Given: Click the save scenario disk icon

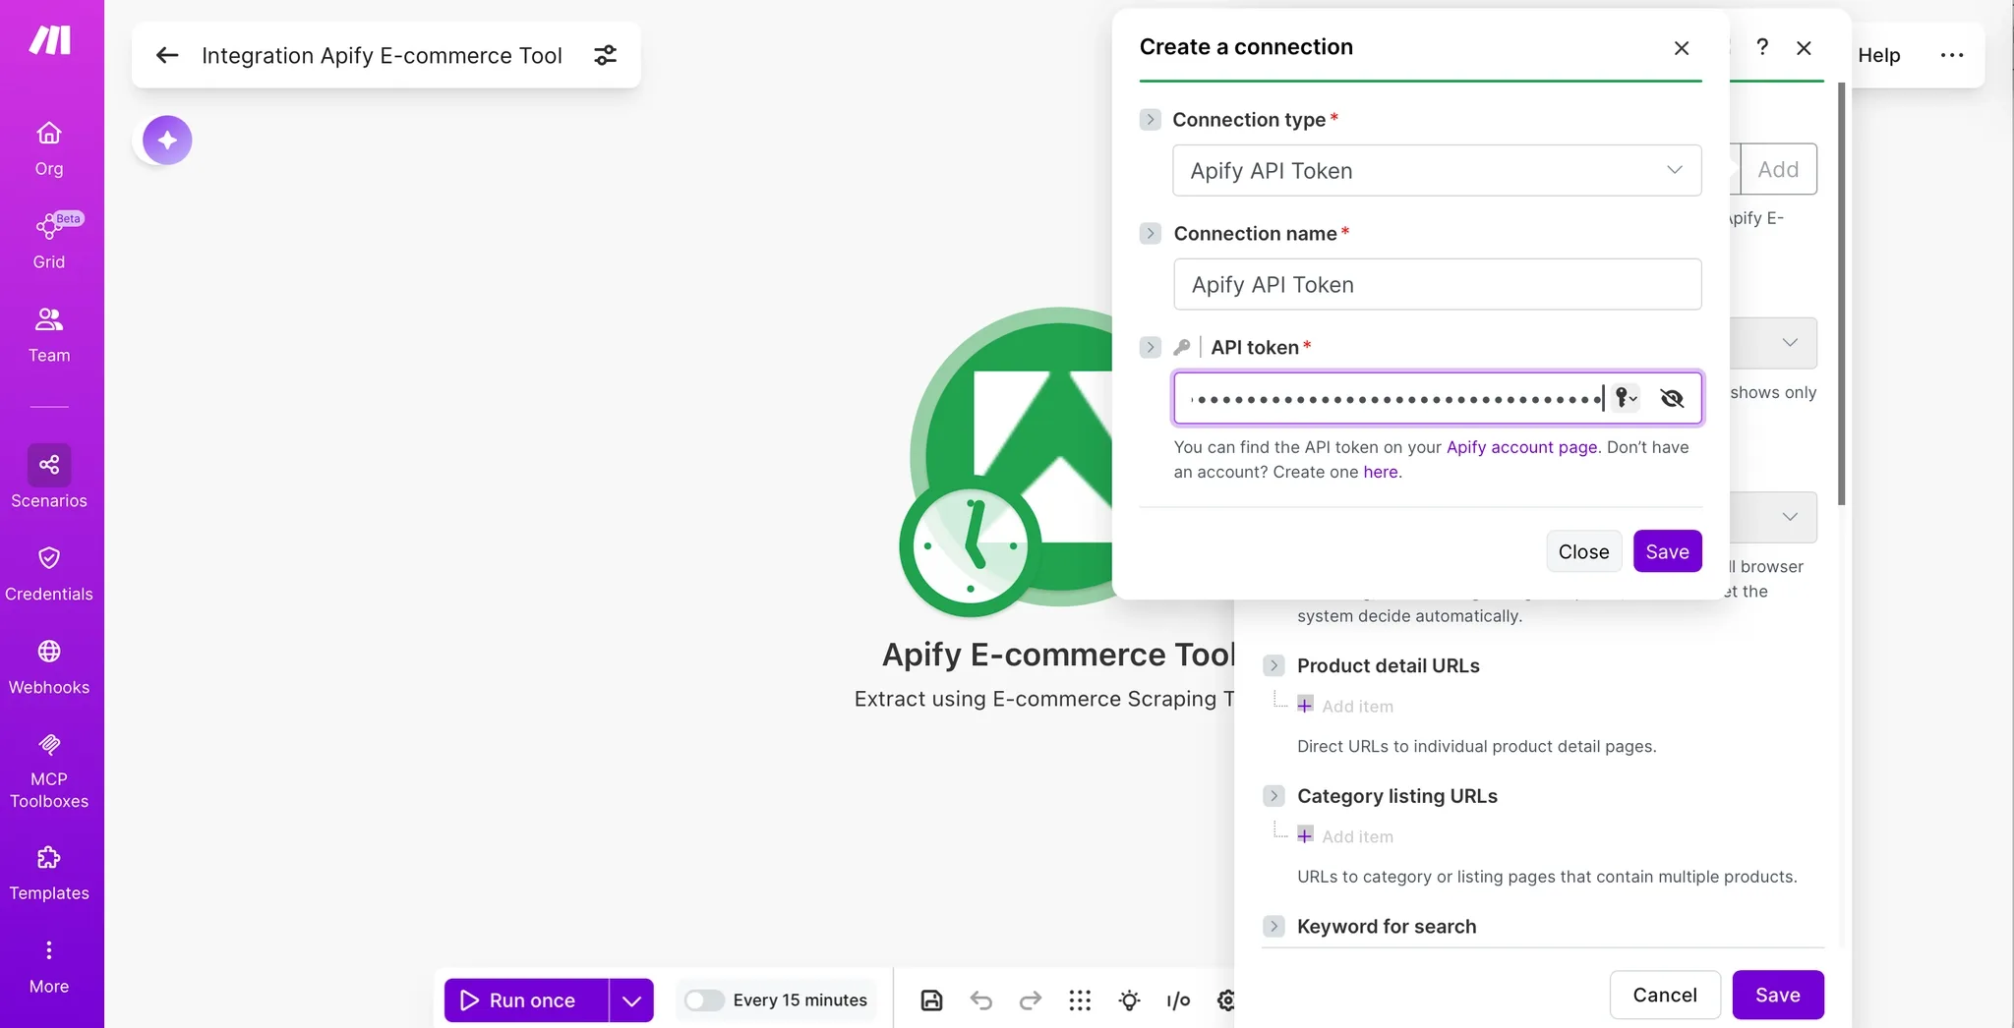Looking at the screenshot, I should 931,1000.
